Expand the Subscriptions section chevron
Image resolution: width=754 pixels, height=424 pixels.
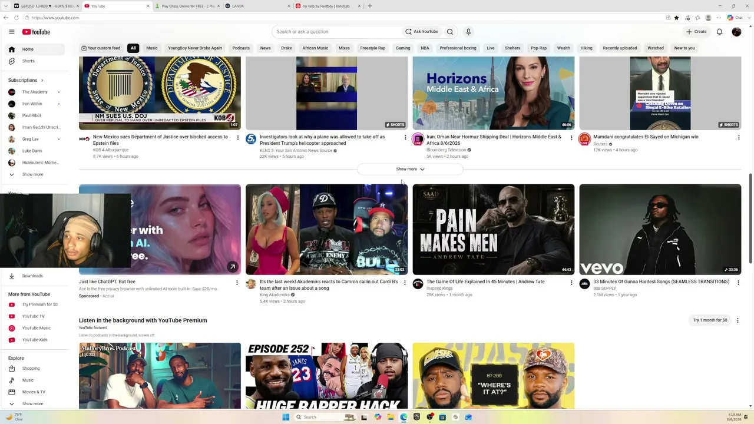(x=42, y=80)
